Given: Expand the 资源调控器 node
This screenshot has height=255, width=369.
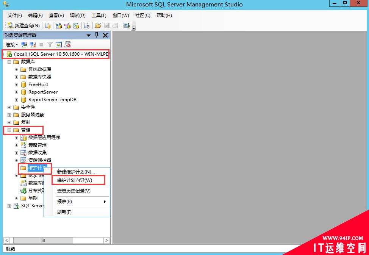Looking at the screenshot, I should 16,160.
